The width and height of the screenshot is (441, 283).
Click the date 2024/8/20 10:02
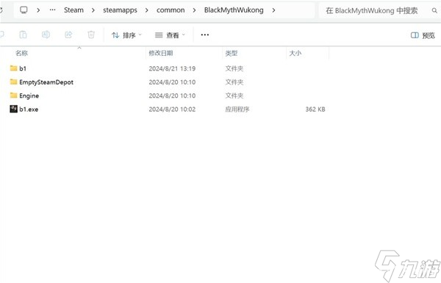click(172, 109)
